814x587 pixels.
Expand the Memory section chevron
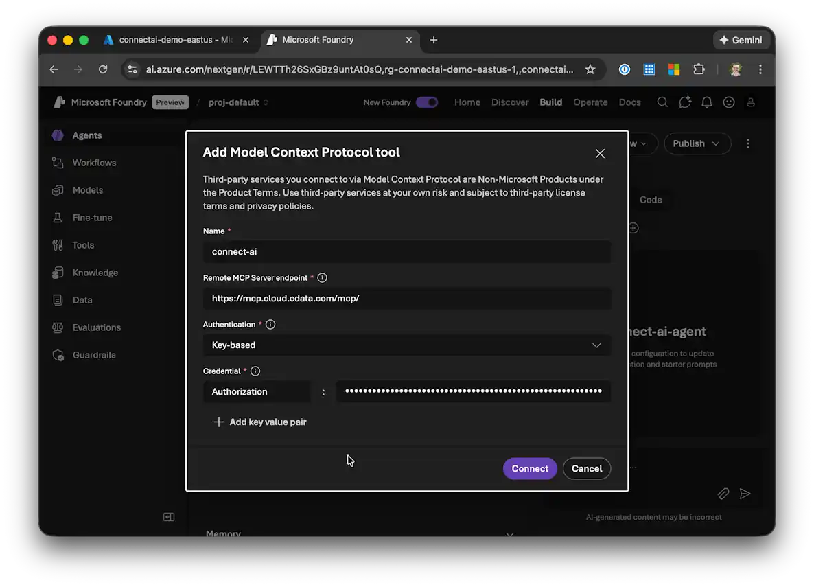click(x=509, y=534)
